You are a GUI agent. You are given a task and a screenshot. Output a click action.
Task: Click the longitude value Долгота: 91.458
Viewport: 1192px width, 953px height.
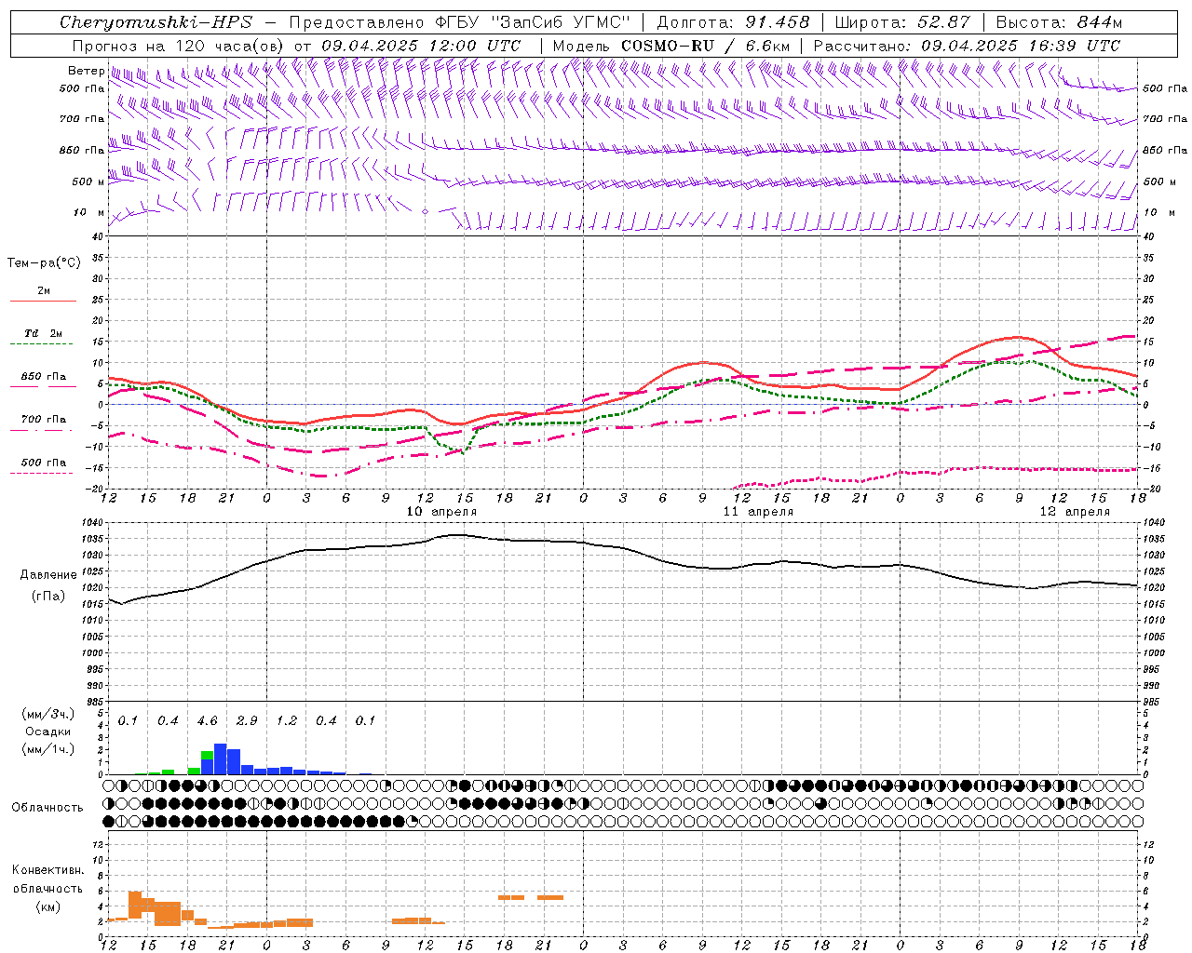click(x=733, y=22)
